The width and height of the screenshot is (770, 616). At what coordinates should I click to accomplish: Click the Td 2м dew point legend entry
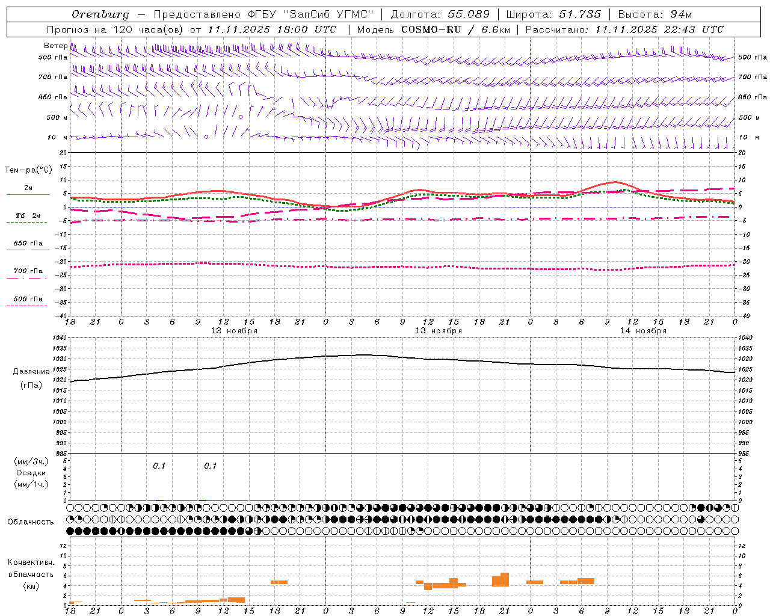(28, 215)
